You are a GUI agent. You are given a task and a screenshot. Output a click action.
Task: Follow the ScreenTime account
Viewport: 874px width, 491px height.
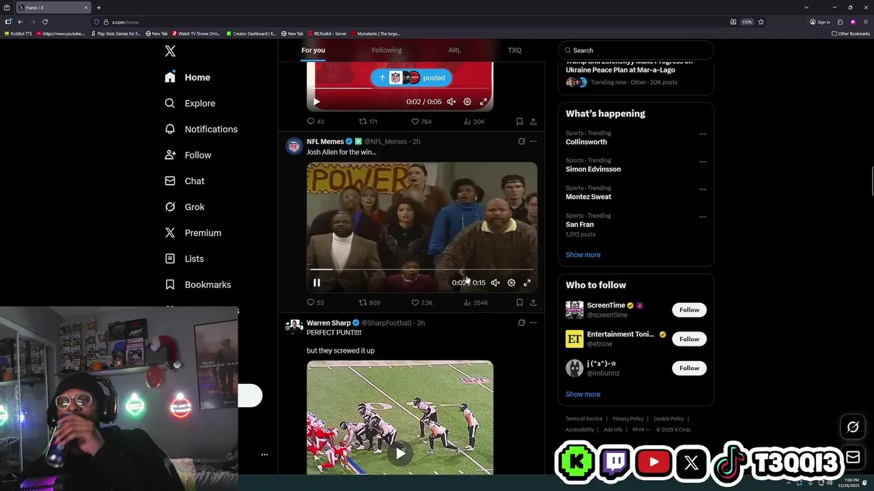pos(689,310)
